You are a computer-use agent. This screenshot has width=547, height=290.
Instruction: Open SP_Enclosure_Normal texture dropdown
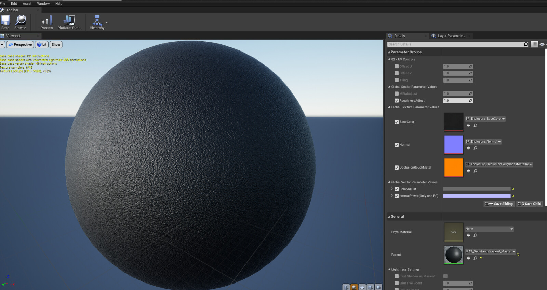pyautogui.click(x=483, y=142)
